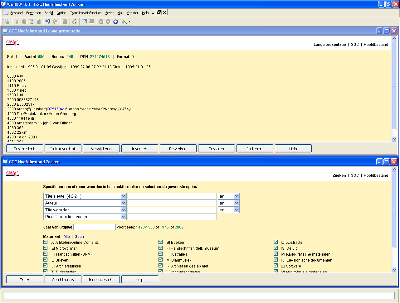This screenshot has width=400, height=303.
Task: Click the redo arrow toolbar icon
Action: tap(55, 22)
